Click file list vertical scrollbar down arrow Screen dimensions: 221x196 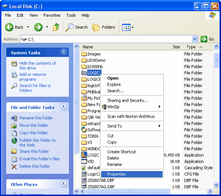point(216,184)
